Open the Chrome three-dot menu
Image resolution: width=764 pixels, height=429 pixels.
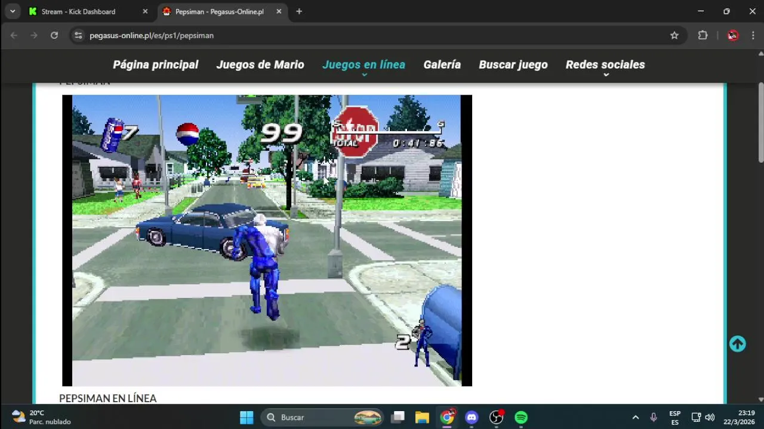point(753,35)
